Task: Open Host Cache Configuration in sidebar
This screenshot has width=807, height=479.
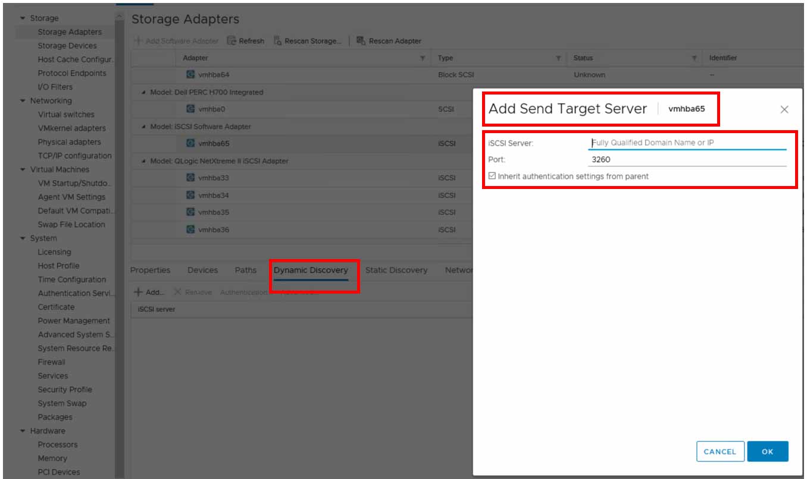Action: (x=76, y=59)
